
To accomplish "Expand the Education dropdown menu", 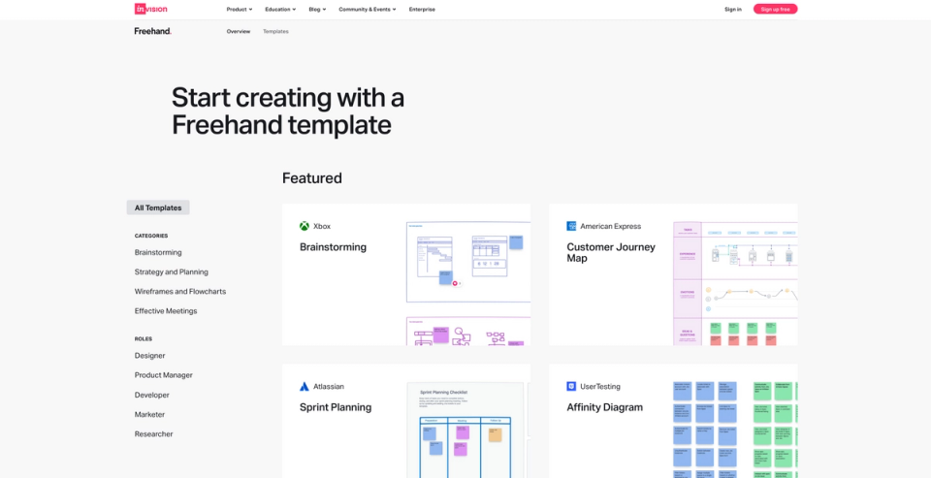I will coord(280,10).
